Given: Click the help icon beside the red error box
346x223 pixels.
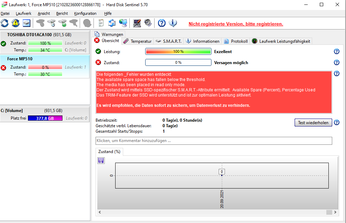Looking at the screenshot, I should click(x=336, y=73).
